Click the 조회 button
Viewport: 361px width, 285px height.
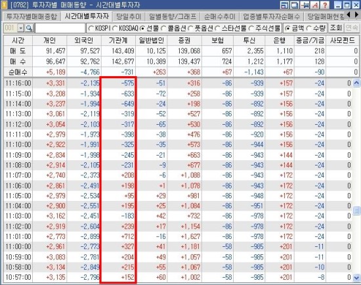(335, 28)
